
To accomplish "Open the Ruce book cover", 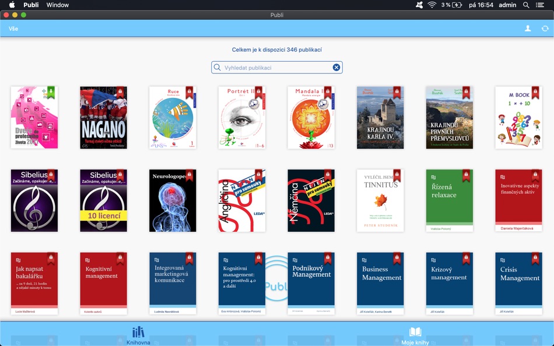I will click(173, 118).
